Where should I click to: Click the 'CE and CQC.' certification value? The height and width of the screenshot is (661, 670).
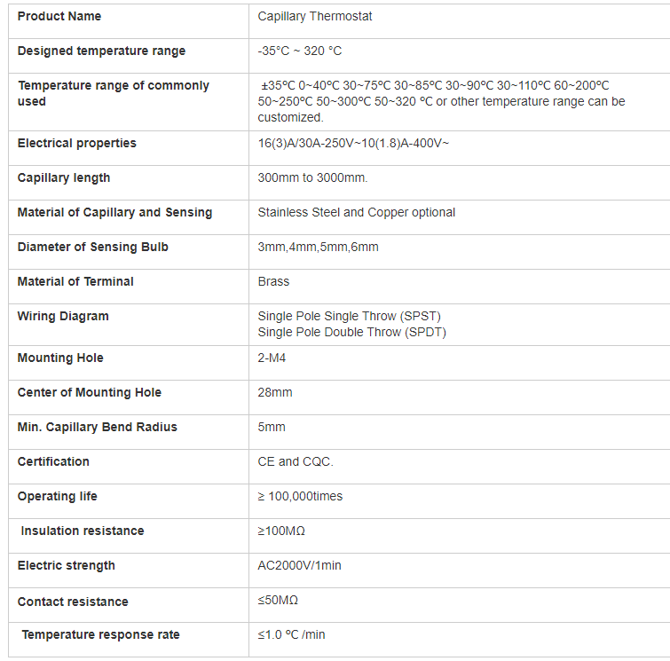click(296, 461)
